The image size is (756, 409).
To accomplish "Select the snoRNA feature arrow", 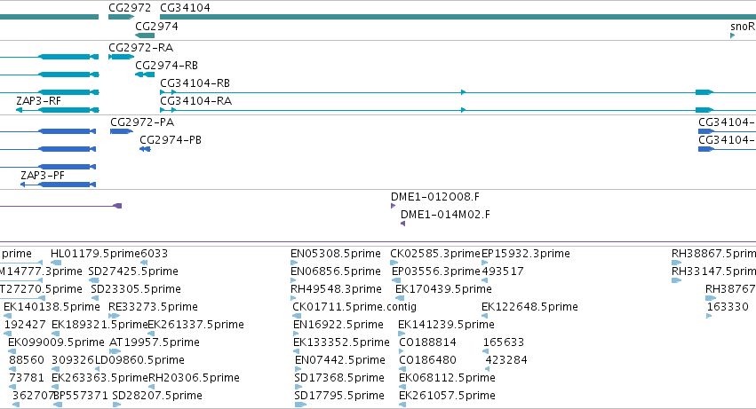I will [x=732, y=35].
